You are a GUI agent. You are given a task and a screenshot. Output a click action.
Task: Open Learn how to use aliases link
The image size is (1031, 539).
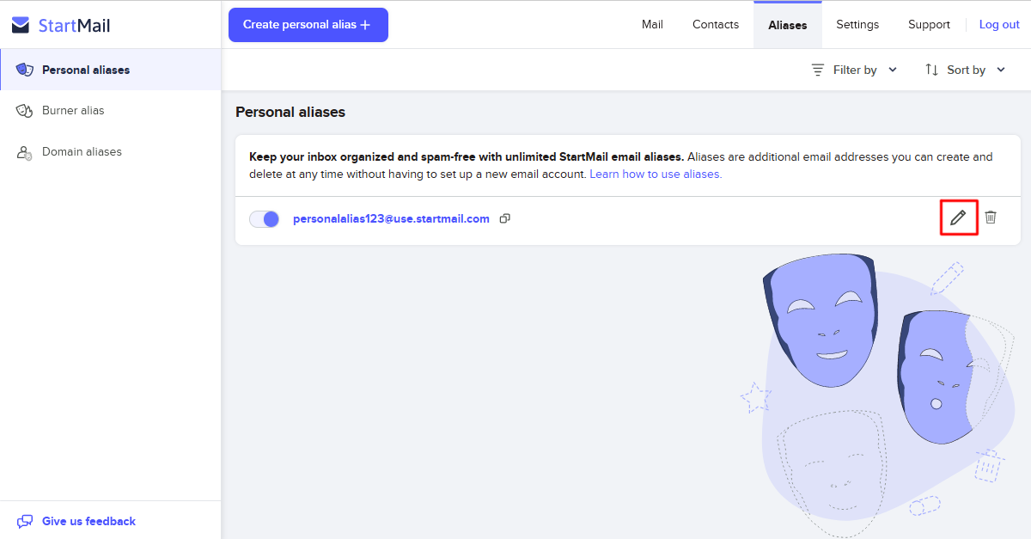click(656, 174)
